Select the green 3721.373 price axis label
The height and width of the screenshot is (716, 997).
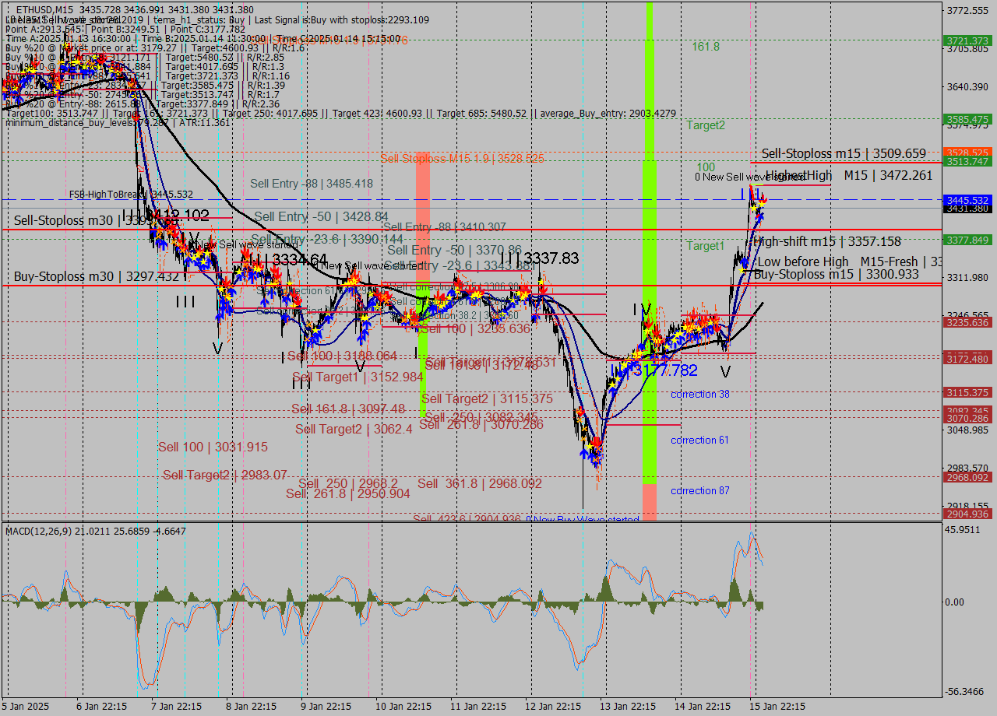tap(967, 40)
